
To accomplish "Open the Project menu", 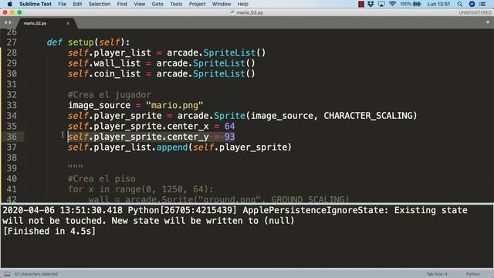I will [x=198, y=4].
